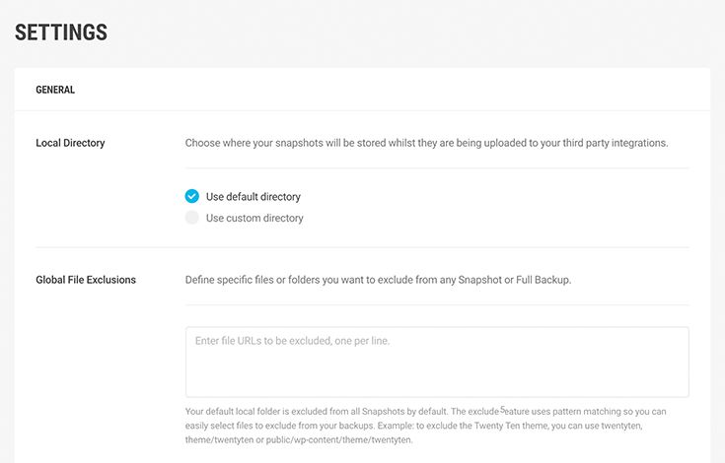
Task: Click the GENERAL section header
Action: coord(55,90)
